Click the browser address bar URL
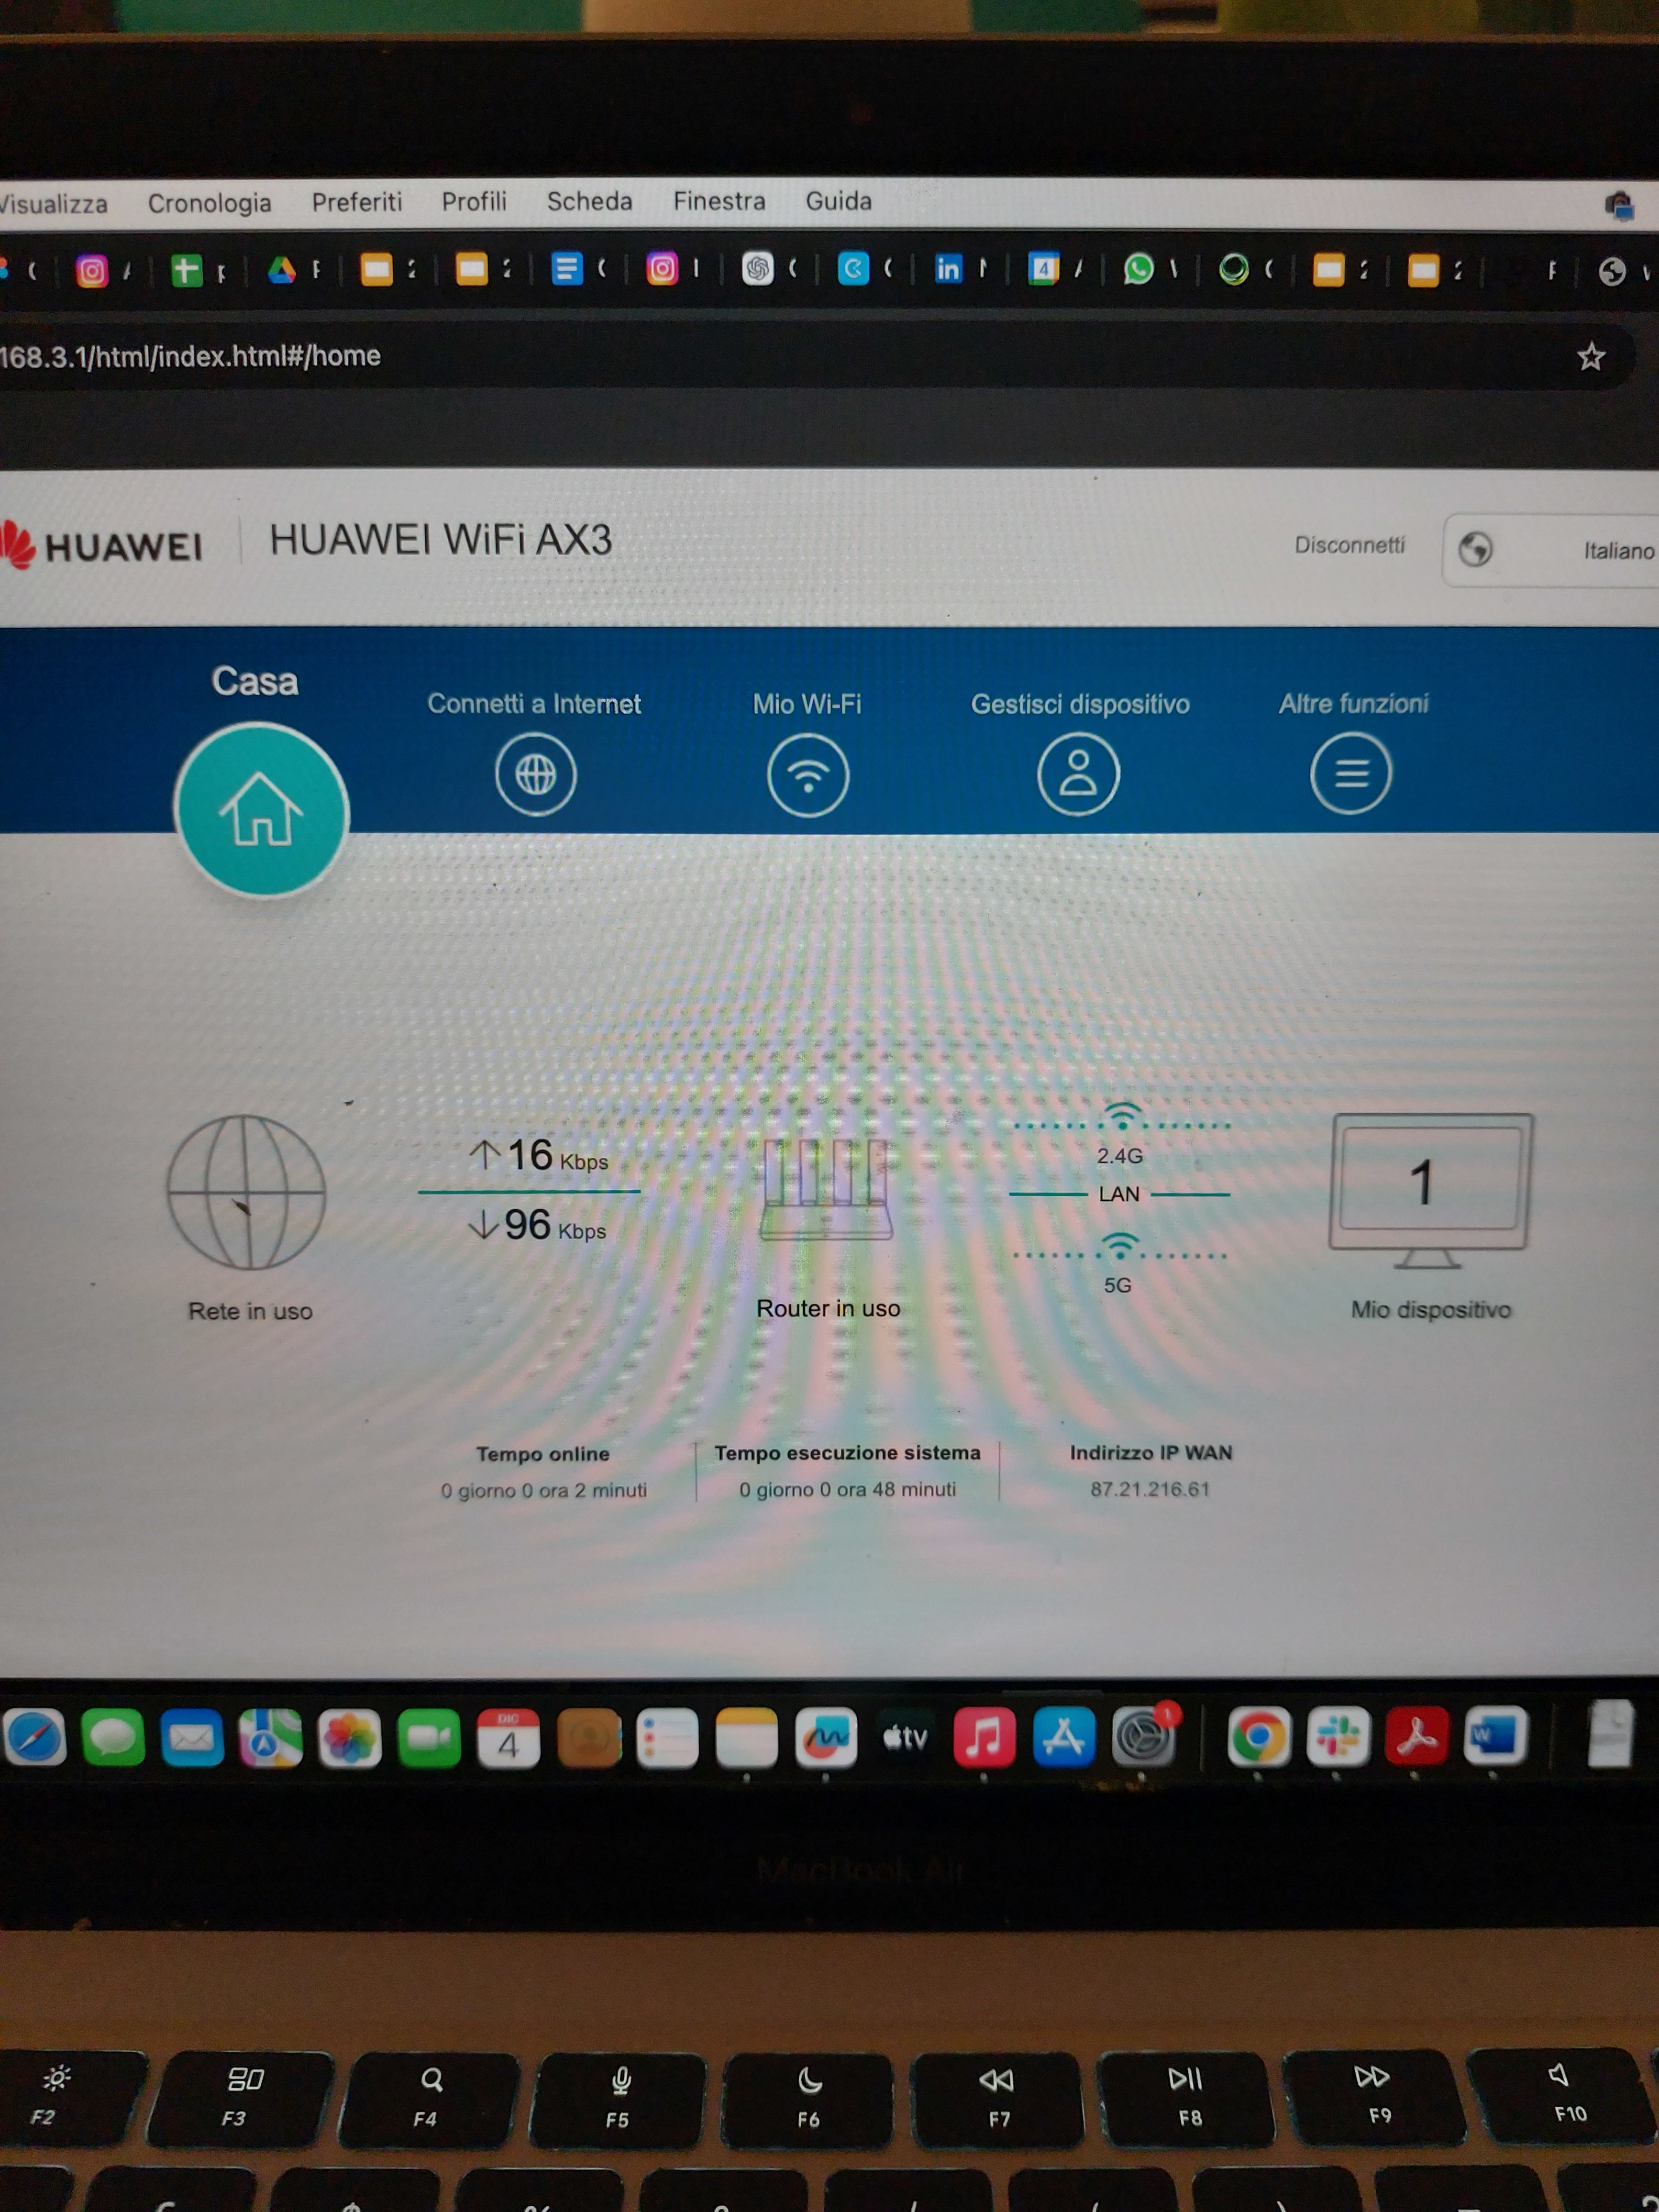Viewport: 1659px width, 2212px height. 190,356
